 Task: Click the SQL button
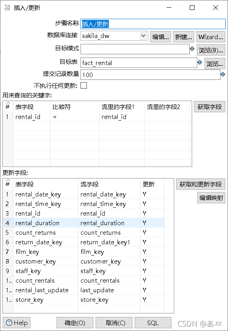point(153,323)
